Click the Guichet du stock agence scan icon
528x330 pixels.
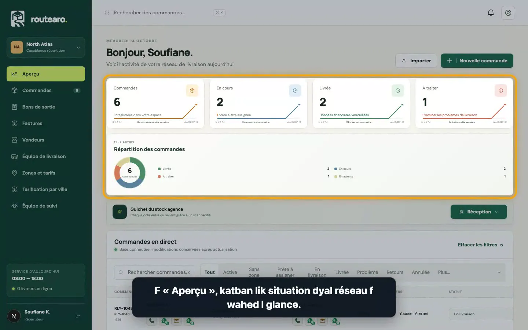(x=120, y=212)
